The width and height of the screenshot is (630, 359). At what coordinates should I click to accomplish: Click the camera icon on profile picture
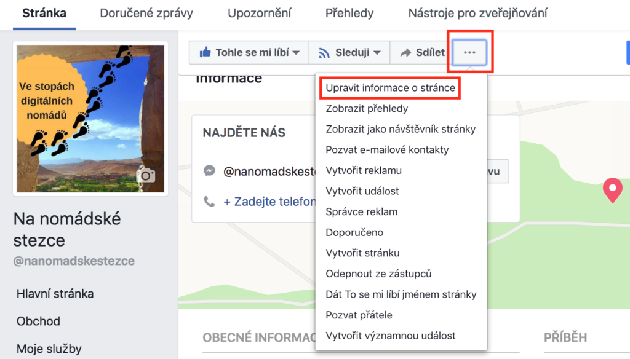click(x=146, y=176)
